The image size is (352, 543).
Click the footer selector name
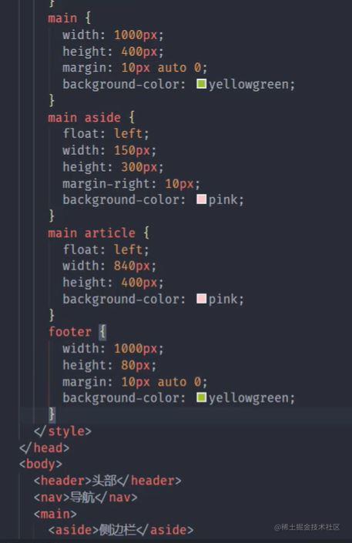[69, 332]
